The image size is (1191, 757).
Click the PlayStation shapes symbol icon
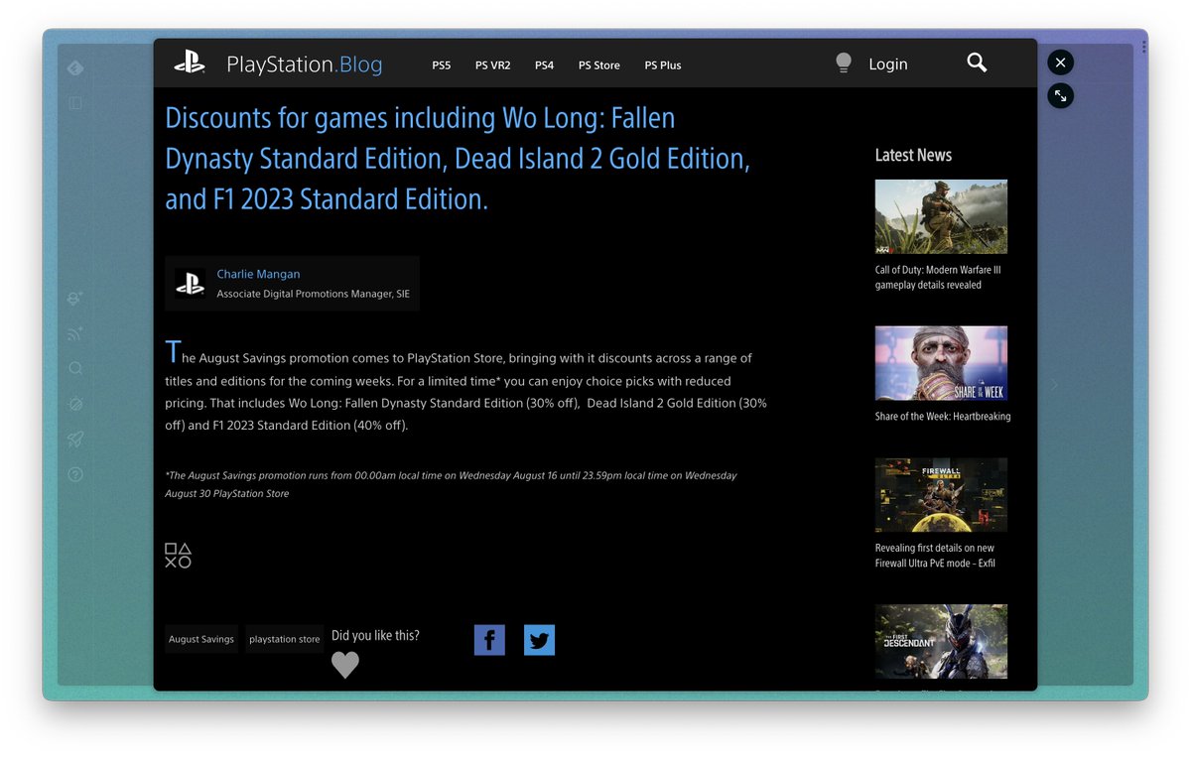click(x=178, y=556)
